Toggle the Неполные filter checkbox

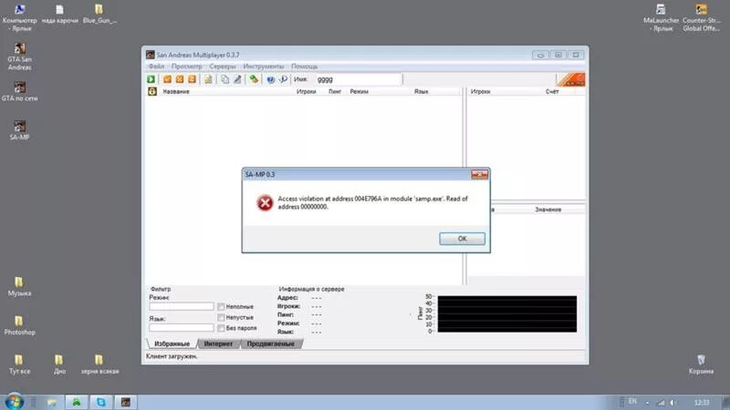pos(221,307)
